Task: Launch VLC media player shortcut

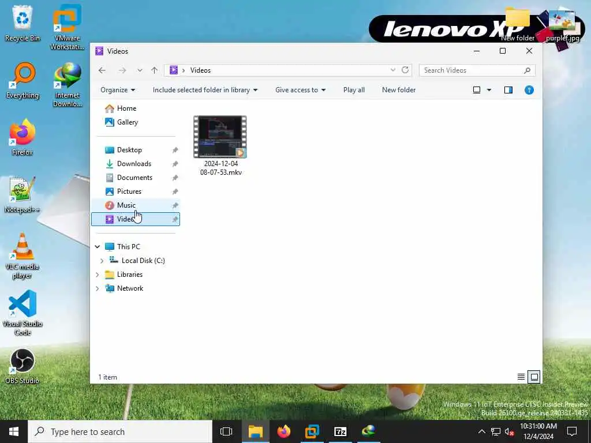Action: [x=23, y=256]
